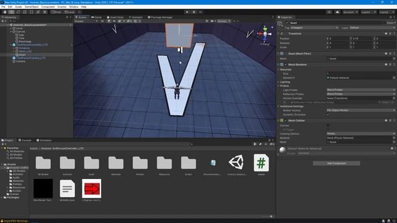
Task: Open the GameObject menu
Action: 32,7
